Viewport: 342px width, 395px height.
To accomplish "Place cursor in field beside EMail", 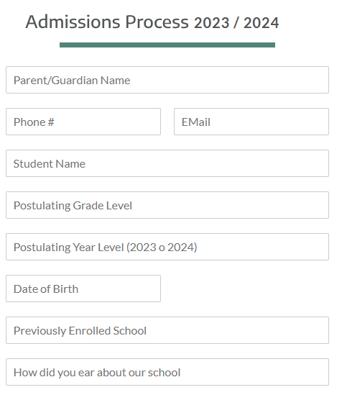I will pos(83,122).
